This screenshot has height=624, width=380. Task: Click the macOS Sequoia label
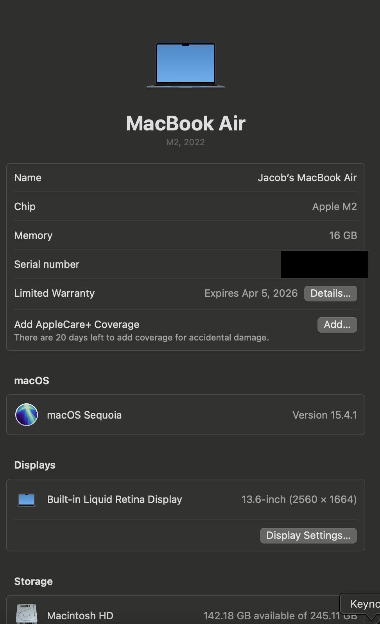click(x=84, y=415)
